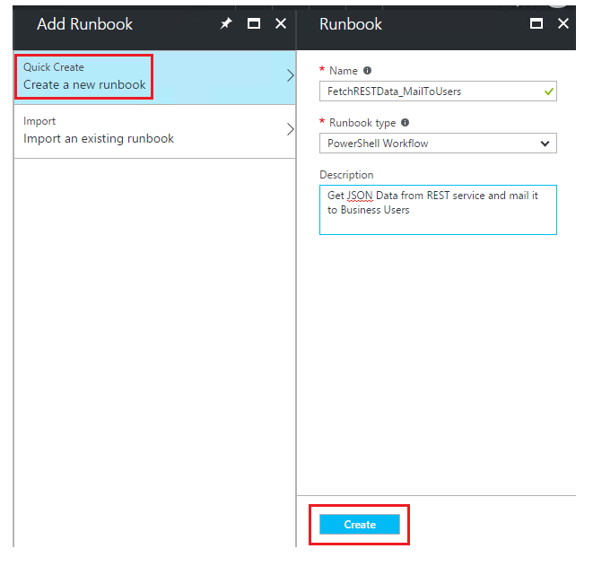The height and width of the screenshot is (566, 602).
Task: Click the misspelled JSON word in Description
Action: (x=360, y=196)
